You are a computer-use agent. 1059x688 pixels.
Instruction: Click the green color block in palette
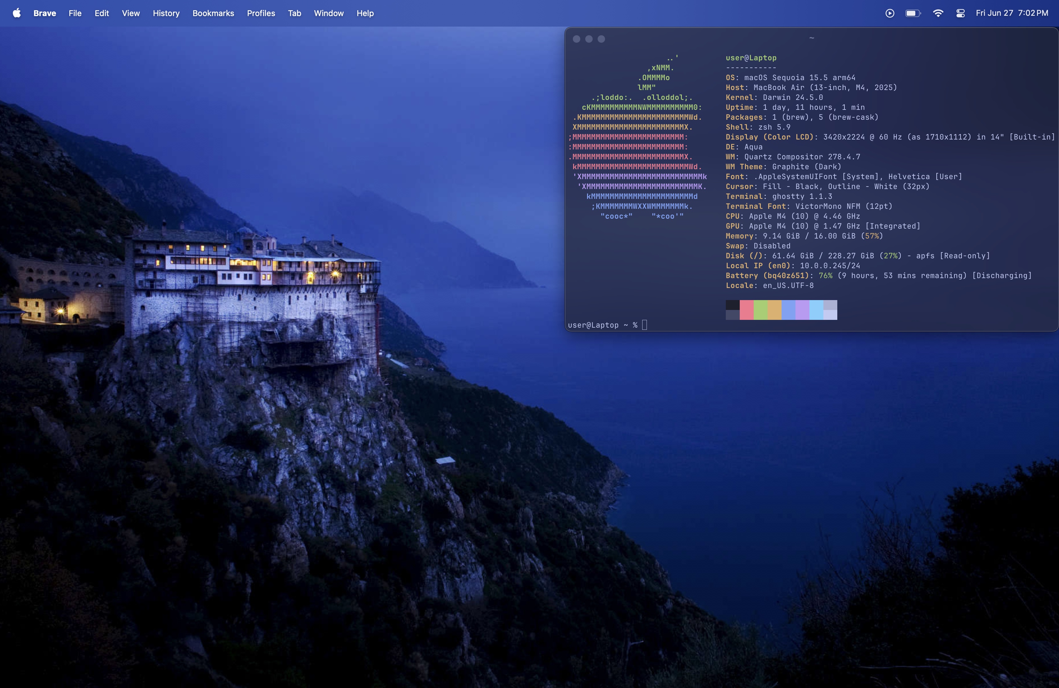coord(760,310)
